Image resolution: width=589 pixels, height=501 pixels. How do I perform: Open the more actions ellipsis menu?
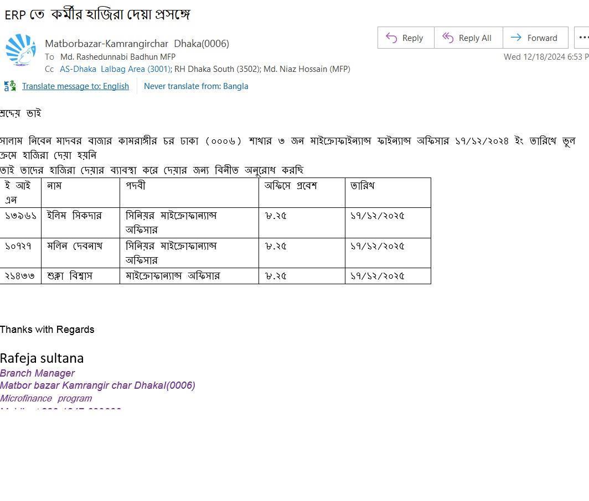[x=582, y=38]
